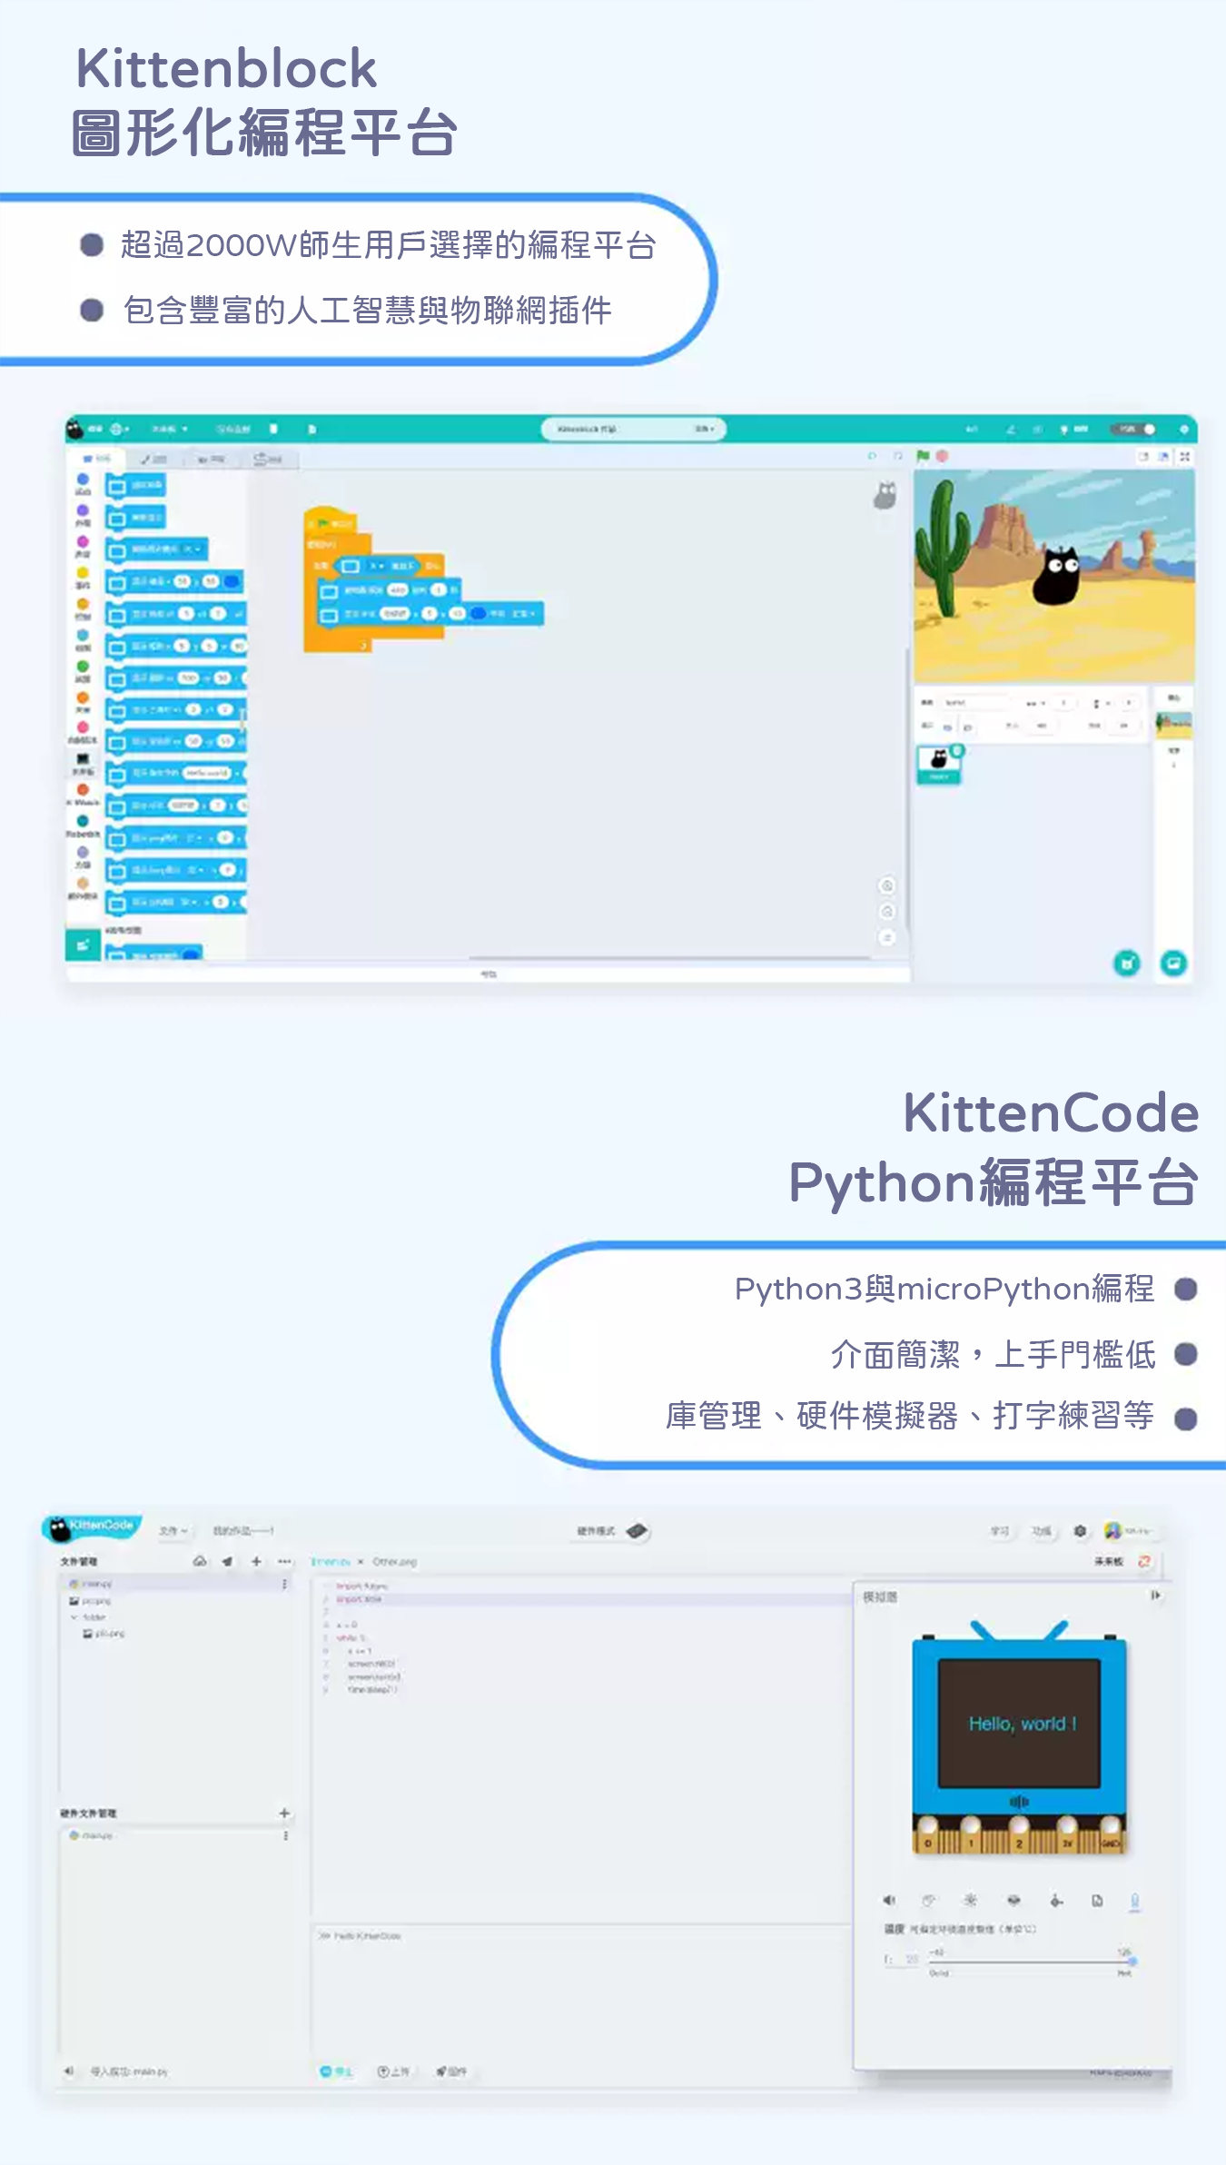This screenshot has width=1226, height=2165.
Task: Click the blue color swatch in the fourth palette block
Action: pos(232,581)
